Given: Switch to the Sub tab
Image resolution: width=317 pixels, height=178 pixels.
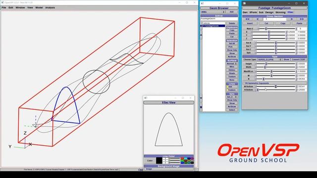Looking at the screenshot, I should [261, 12].
